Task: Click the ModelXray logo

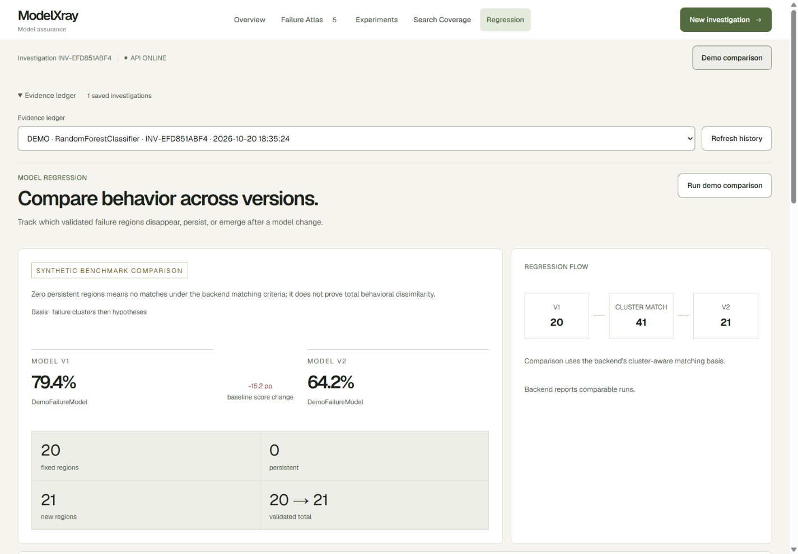Action: pos(48,16)
